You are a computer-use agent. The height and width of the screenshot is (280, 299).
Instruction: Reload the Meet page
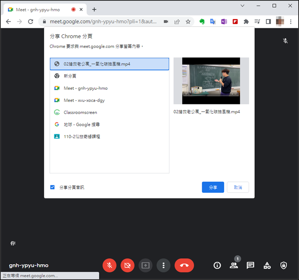(x=31, y=21)
